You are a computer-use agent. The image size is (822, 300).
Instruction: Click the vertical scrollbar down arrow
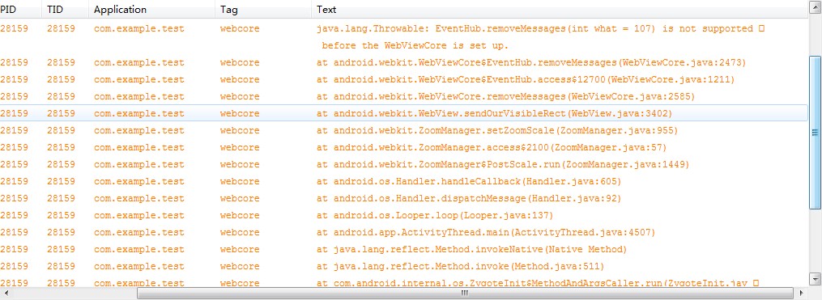tap(815, 278)
